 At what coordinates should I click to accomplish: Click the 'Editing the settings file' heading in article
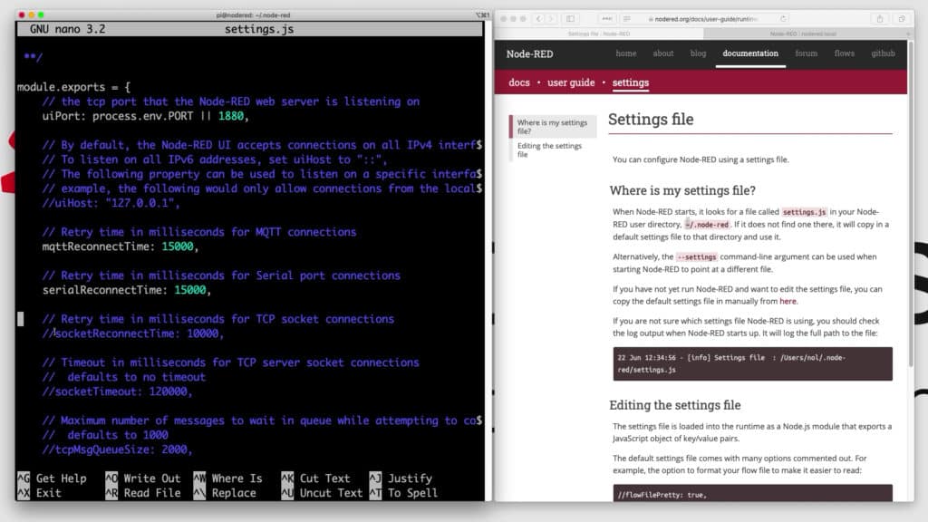pos(674,405)
